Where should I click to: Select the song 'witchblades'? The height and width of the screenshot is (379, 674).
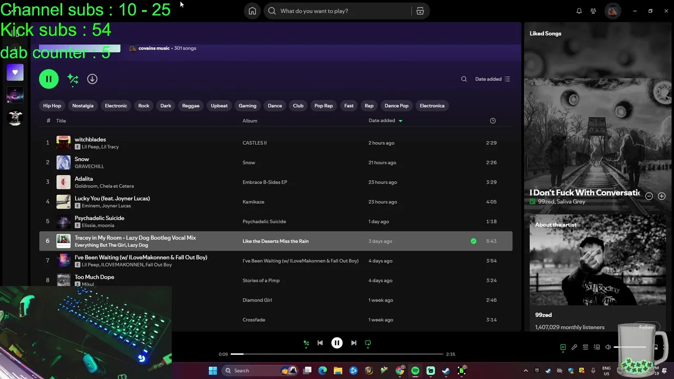point(90,139)
